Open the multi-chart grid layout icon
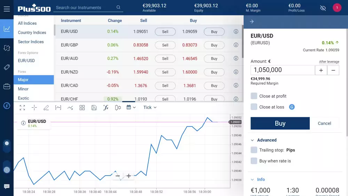The width and height of the screenshot is (348, 196). coord(82,108)
